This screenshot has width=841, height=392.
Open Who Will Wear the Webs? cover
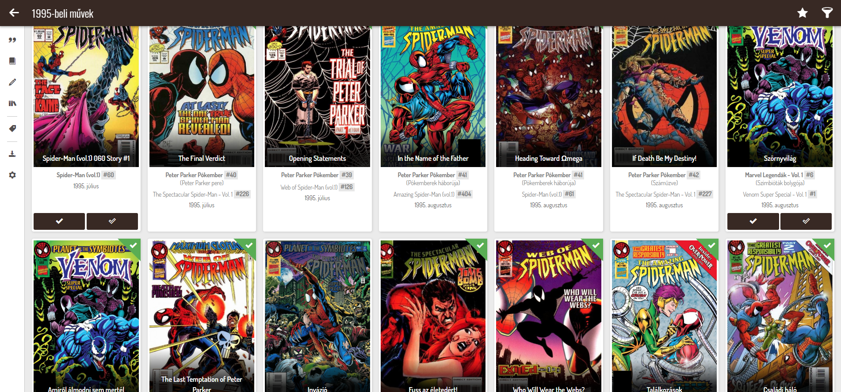click(549, 316)
